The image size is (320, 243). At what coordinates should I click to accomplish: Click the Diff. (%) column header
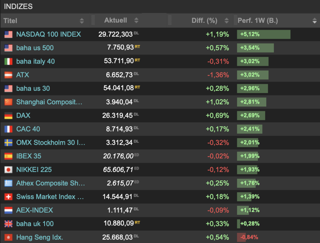(x=204, y=20)
